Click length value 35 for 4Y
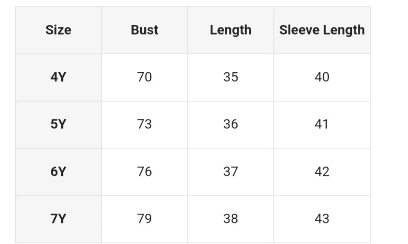The image size is (408, 244). pyautogui.click(x=230, y=77)
